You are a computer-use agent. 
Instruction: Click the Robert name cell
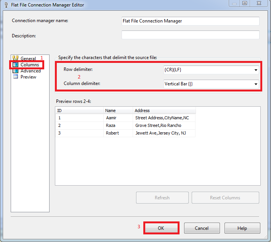(x=118, y=133)
